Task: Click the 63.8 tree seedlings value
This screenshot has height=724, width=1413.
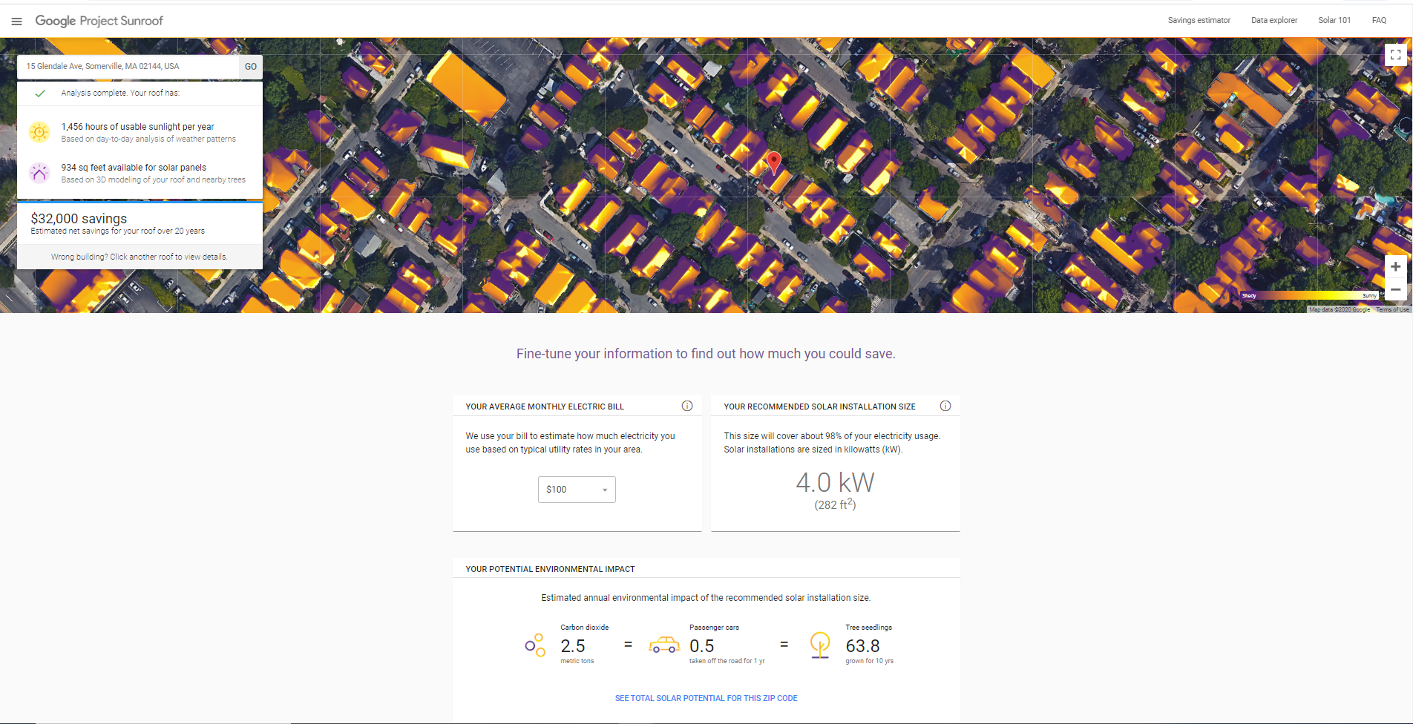Action: [x=862, y=646]
